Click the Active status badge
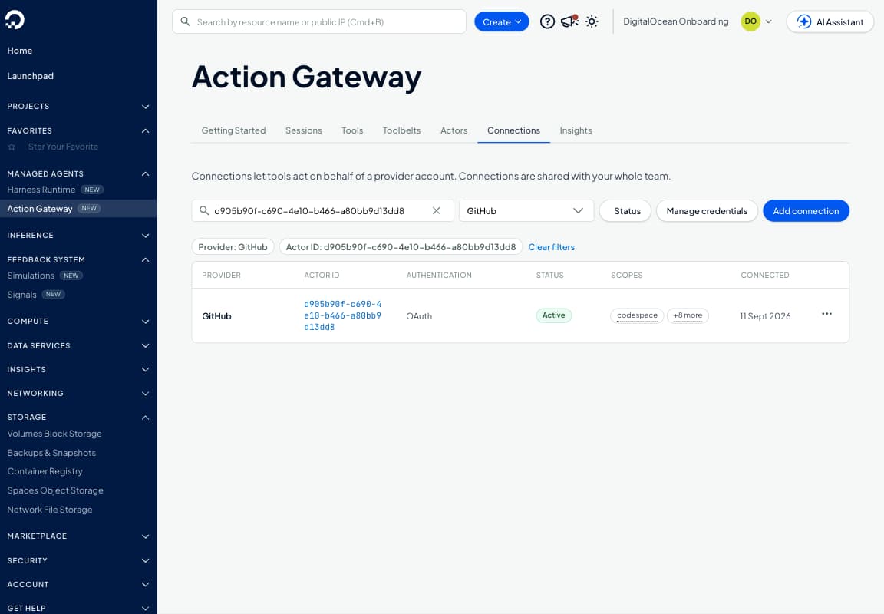The height and width of the screenshot is (614, 884). pyautogui.click(x=553, y=315)
